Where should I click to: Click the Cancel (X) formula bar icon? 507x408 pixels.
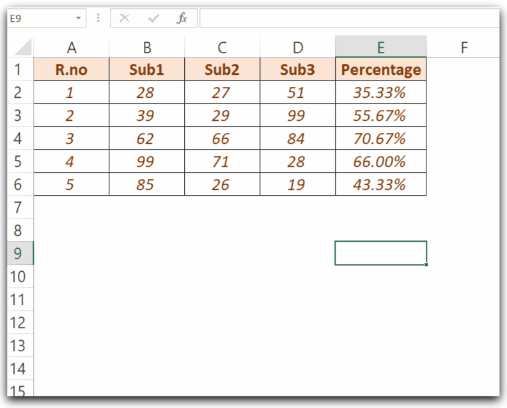125,18
